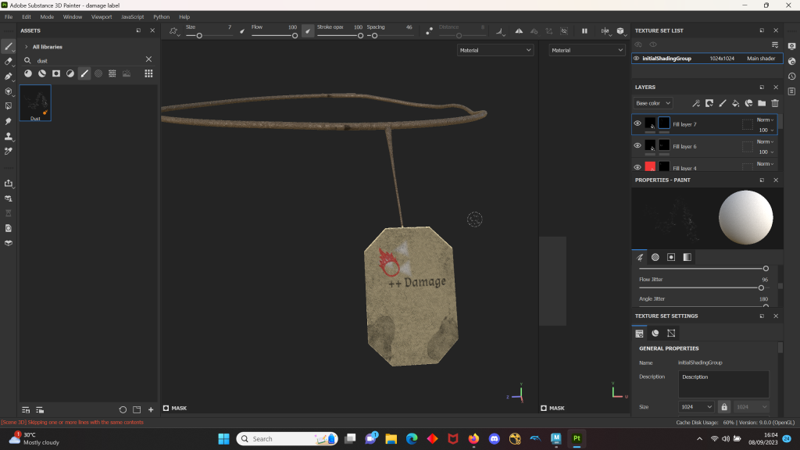Hide Fill layer 6 using eye icon
The width and height of the screenshot is (800, 450).
637,145
